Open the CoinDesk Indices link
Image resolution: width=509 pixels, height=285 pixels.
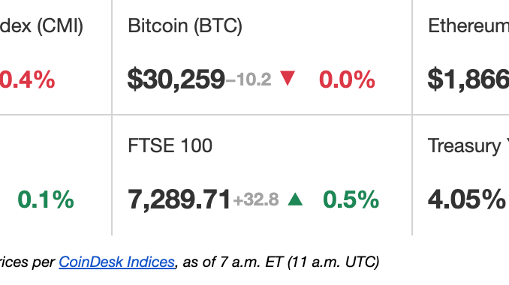click(x=117, y=262)
